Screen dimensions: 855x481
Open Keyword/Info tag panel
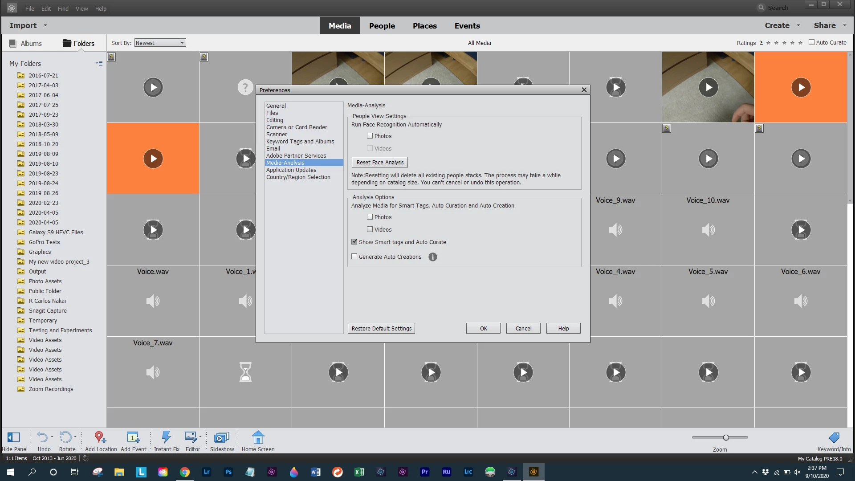(834, 437)
